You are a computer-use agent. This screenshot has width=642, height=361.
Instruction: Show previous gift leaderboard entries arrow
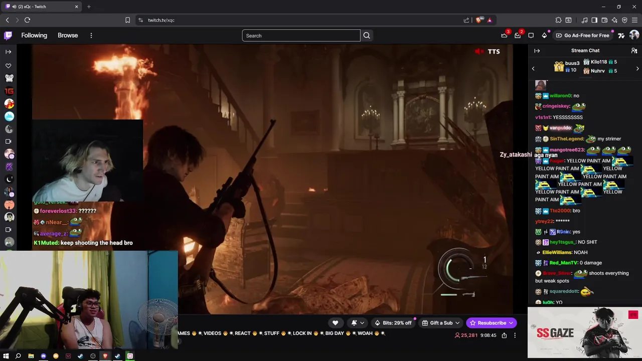[x=533, y=68]
